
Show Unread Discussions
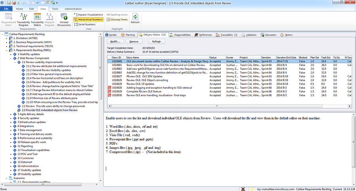[64, 20]
